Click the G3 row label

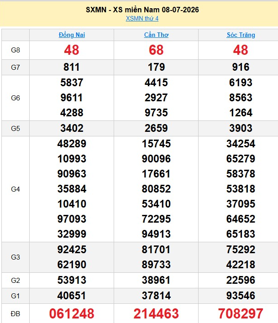[16, 257]
